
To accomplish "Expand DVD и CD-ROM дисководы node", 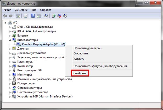I will point(10,27).
